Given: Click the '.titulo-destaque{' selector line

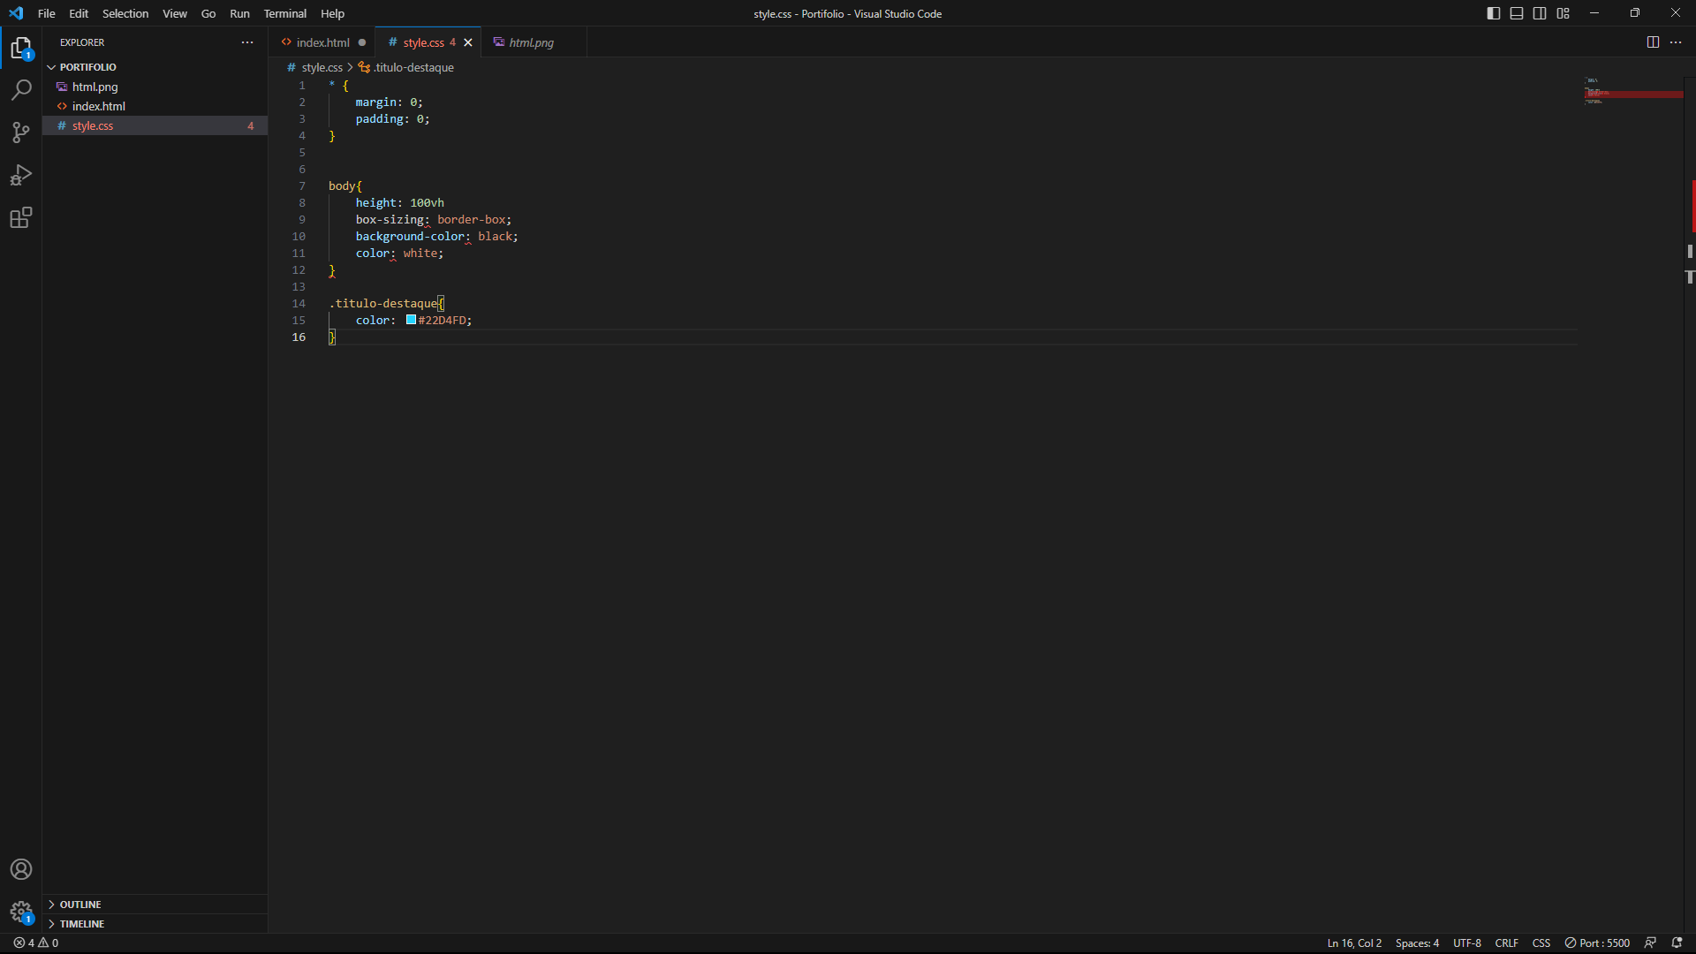Looking at the screenshot, I should point(387,303).
